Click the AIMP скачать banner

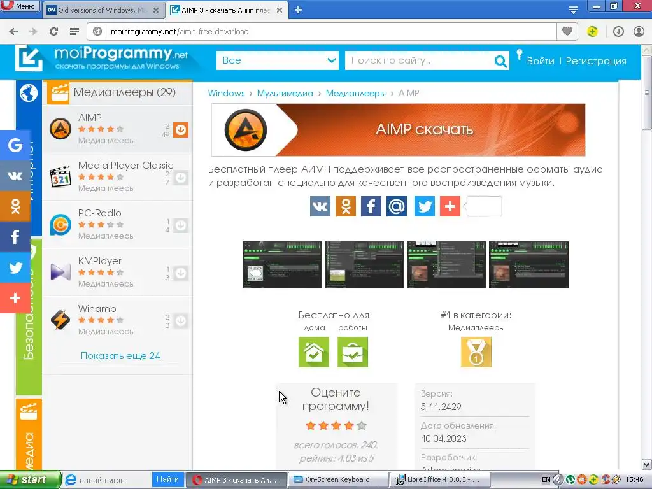[x=398, y=130]
